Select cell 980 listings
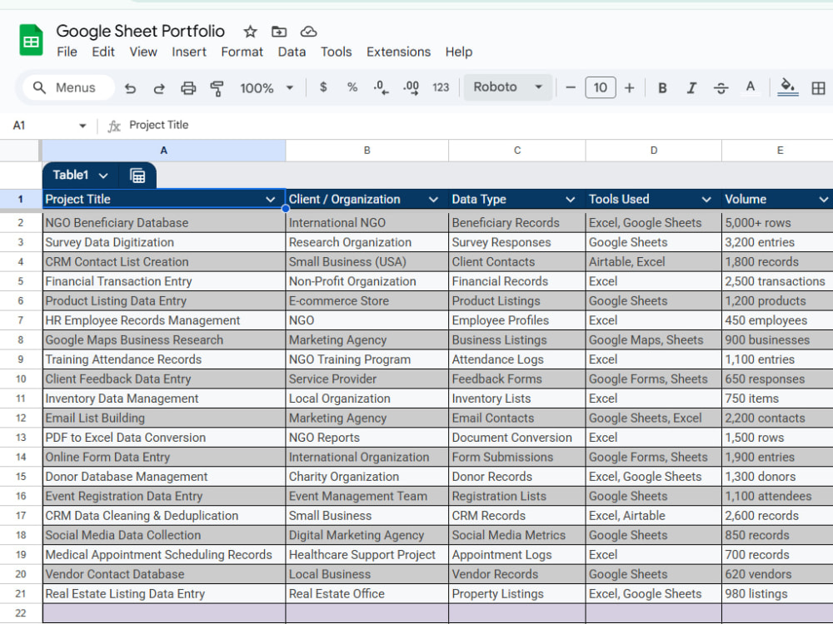Screen dimensions: 833x624 point(777,594)
